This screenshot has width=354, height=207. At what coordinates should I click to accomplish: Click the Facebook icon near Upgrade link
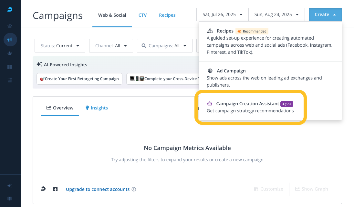pos(55,189)
